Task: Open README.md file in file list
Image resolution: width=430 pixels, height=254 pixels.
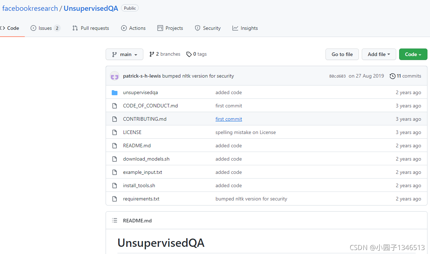Action: click(137, 146)
